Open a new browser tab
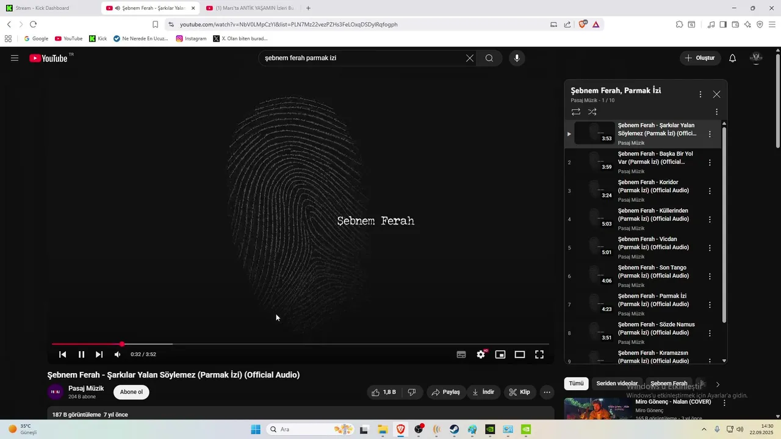This screenshot has width=781, height=439. coord(308,8)
